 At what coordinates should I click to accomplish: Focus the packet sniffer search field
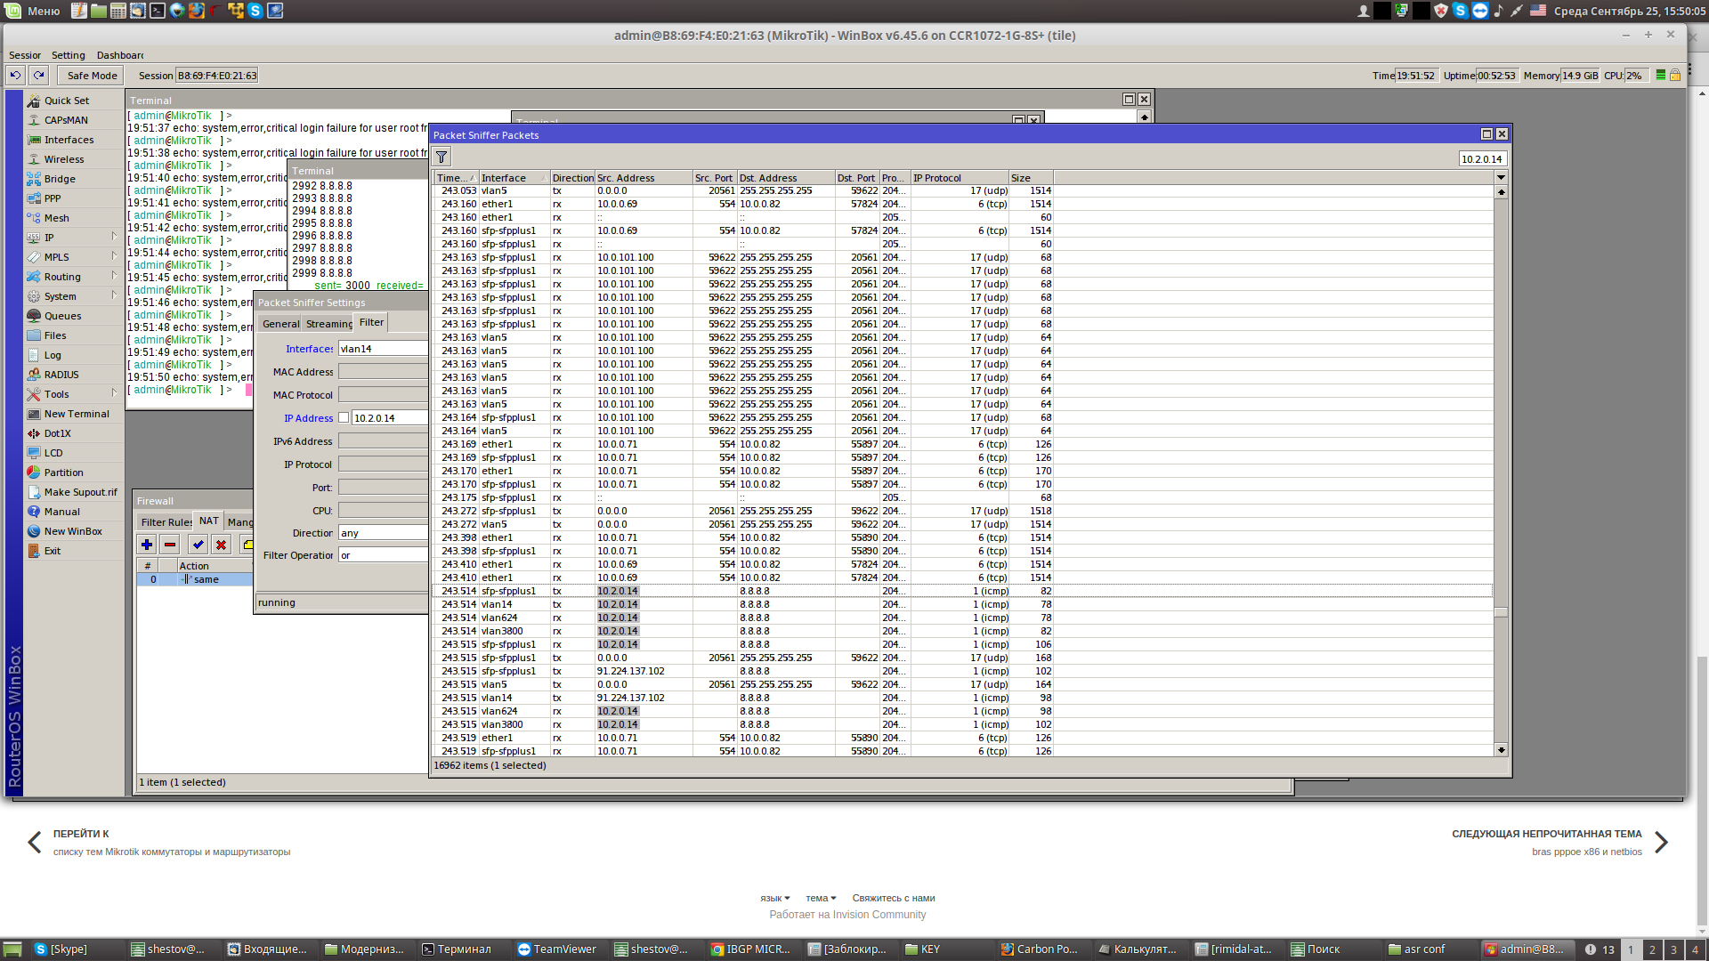[x=1482, y=158]
